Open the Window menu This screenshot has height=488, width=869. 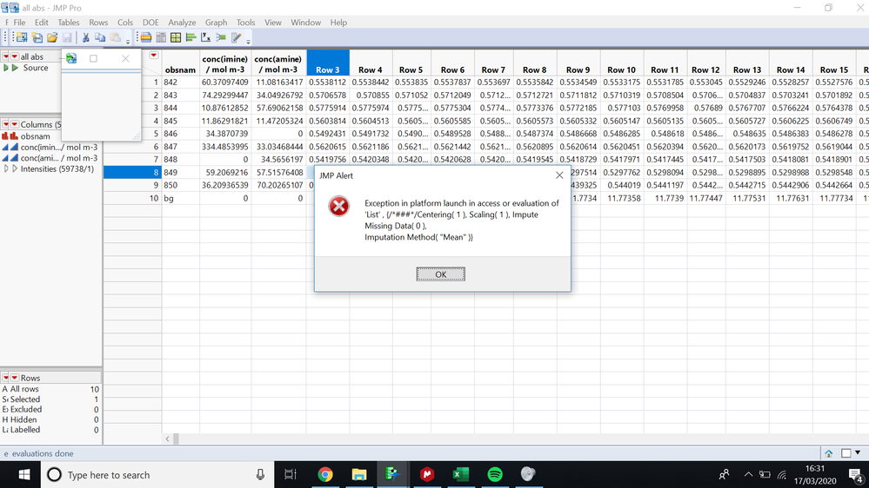tap(305, 22)
